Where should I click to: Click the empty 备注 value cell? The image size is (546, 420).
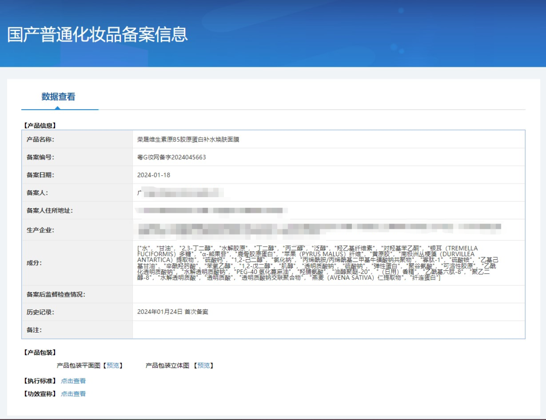click(329, 330)
